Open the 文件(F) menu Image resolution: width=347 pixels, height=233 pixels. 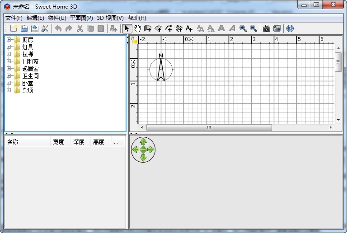pyautogui.click(x=14, y=18)
